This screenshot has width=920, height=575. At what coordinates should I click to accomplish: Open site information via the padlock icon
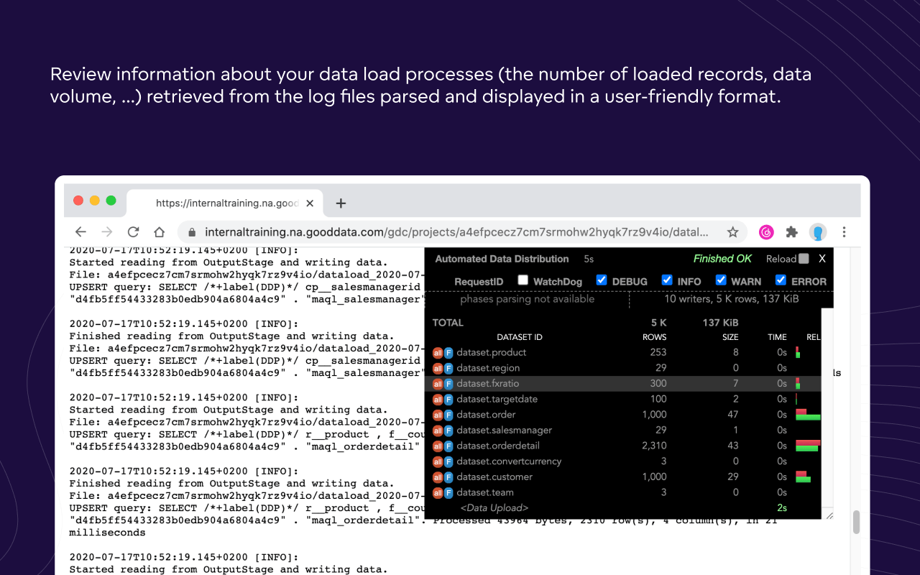pos(191,232)
